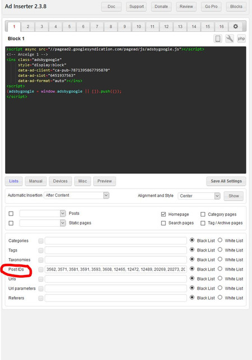The image size is (252, 360).
Task: Click the Urls input field
Action: [116, 279]
